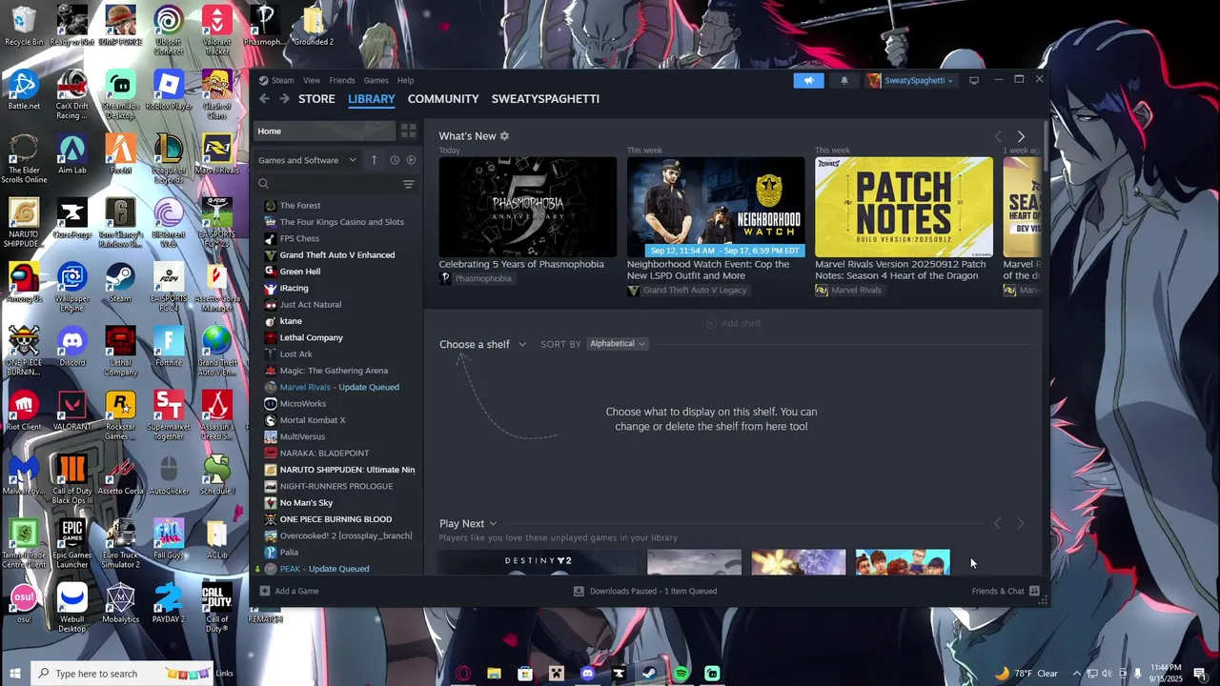Click the Steam announcements megaphone button
Viewport: 1220px width, 686px height.
[x=808, y=81]
